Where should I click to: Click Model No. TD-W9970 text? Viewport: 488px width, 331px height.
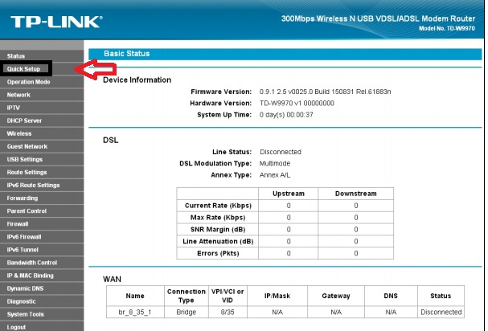(447, 28)
